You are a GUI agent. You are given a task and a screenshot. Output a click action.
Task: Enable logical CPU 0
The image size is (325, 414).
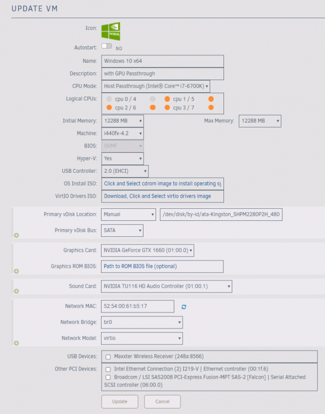(109, 99)
